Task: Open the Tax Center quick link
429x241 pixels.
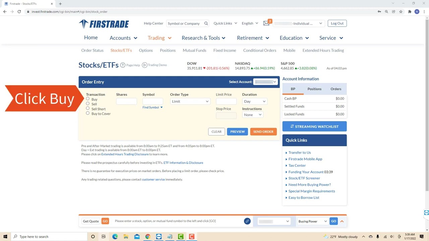Action: pyautogui.click(x=297, y=165)
